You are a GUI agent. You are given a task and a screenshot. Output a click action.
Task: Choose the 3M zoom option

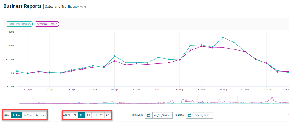(x=88, y=115)
